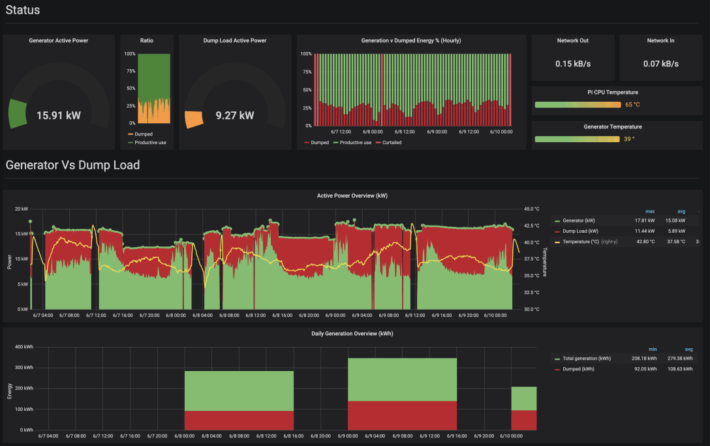Toggle the Curtailed series legend entry
This screenshot has width=710, height=446.
[392, 143]
